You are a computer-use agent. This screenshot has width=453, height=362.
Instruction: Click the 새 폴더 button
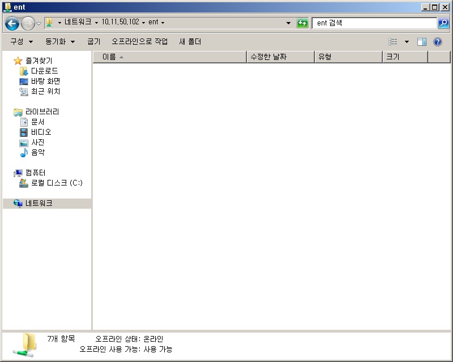click(x=190, y=41)
